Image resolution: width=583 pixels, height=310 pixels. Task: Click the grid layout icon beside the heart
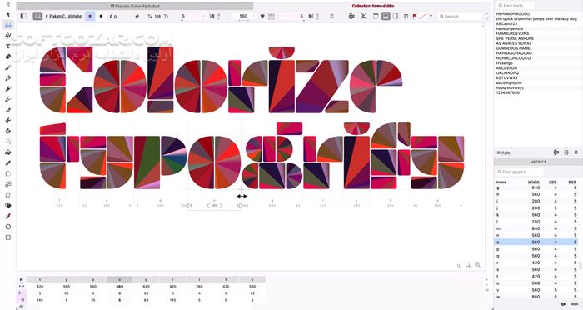click(x=272, y=17)
